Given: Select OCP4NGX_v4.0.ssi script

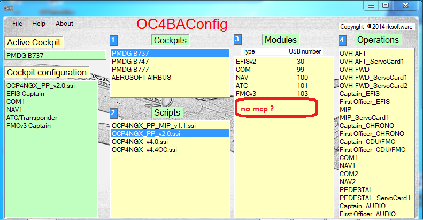Looking at the screenshot, I should [x=140, y=141].
